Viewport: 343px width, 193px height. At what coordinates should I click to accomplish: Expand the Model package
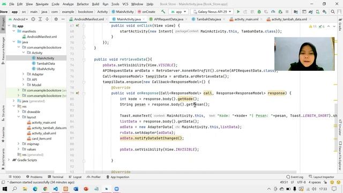[x=24, y=85]
